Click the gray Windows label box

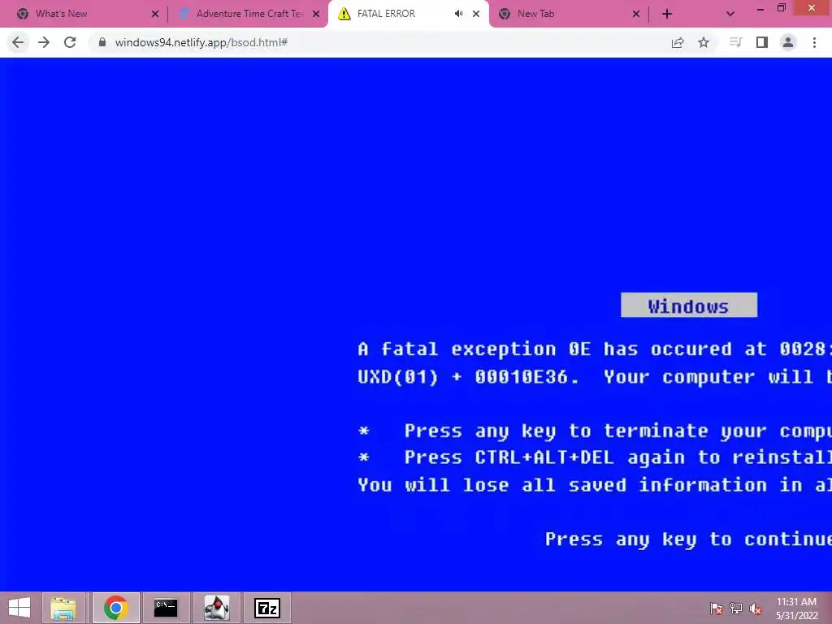tap(689, 305)
